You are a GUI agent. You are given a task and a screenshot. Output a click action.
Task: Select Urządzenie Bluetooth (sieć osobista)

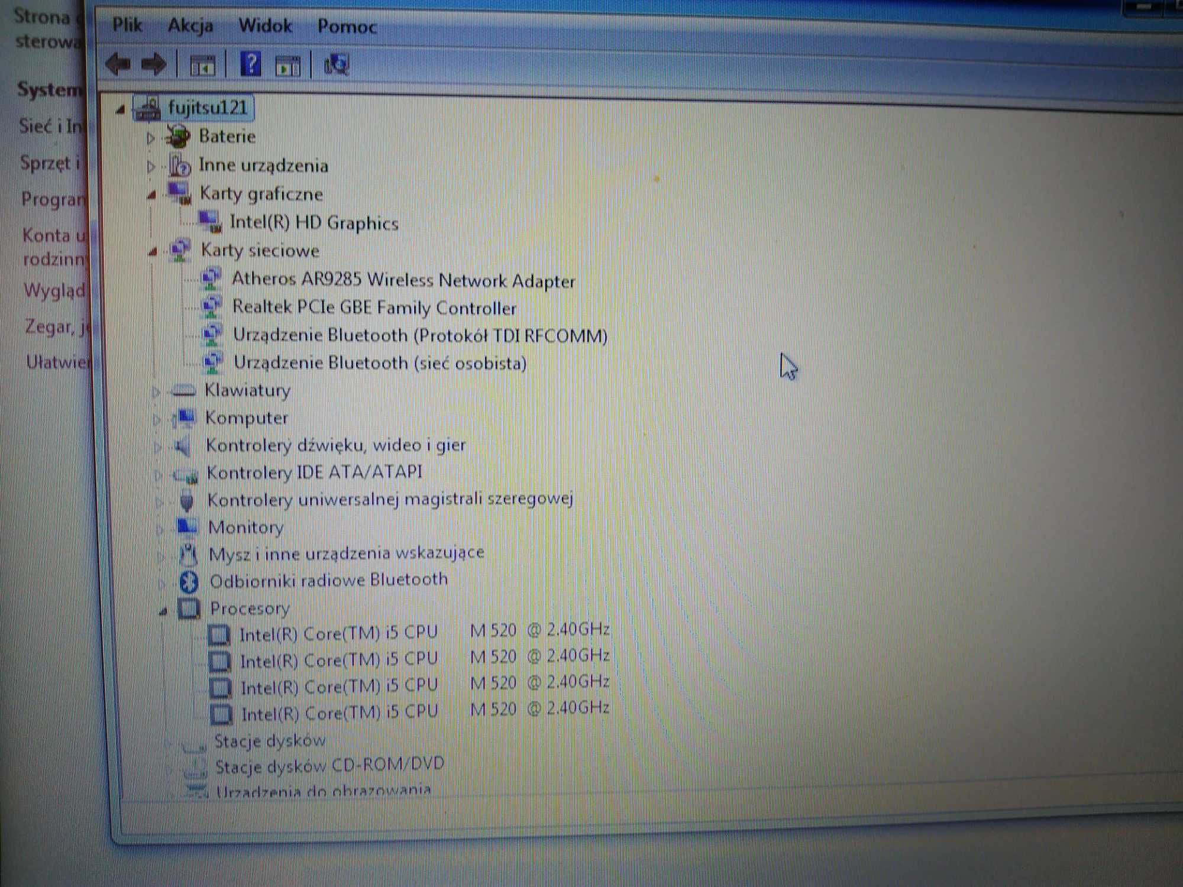click(380, 362)
